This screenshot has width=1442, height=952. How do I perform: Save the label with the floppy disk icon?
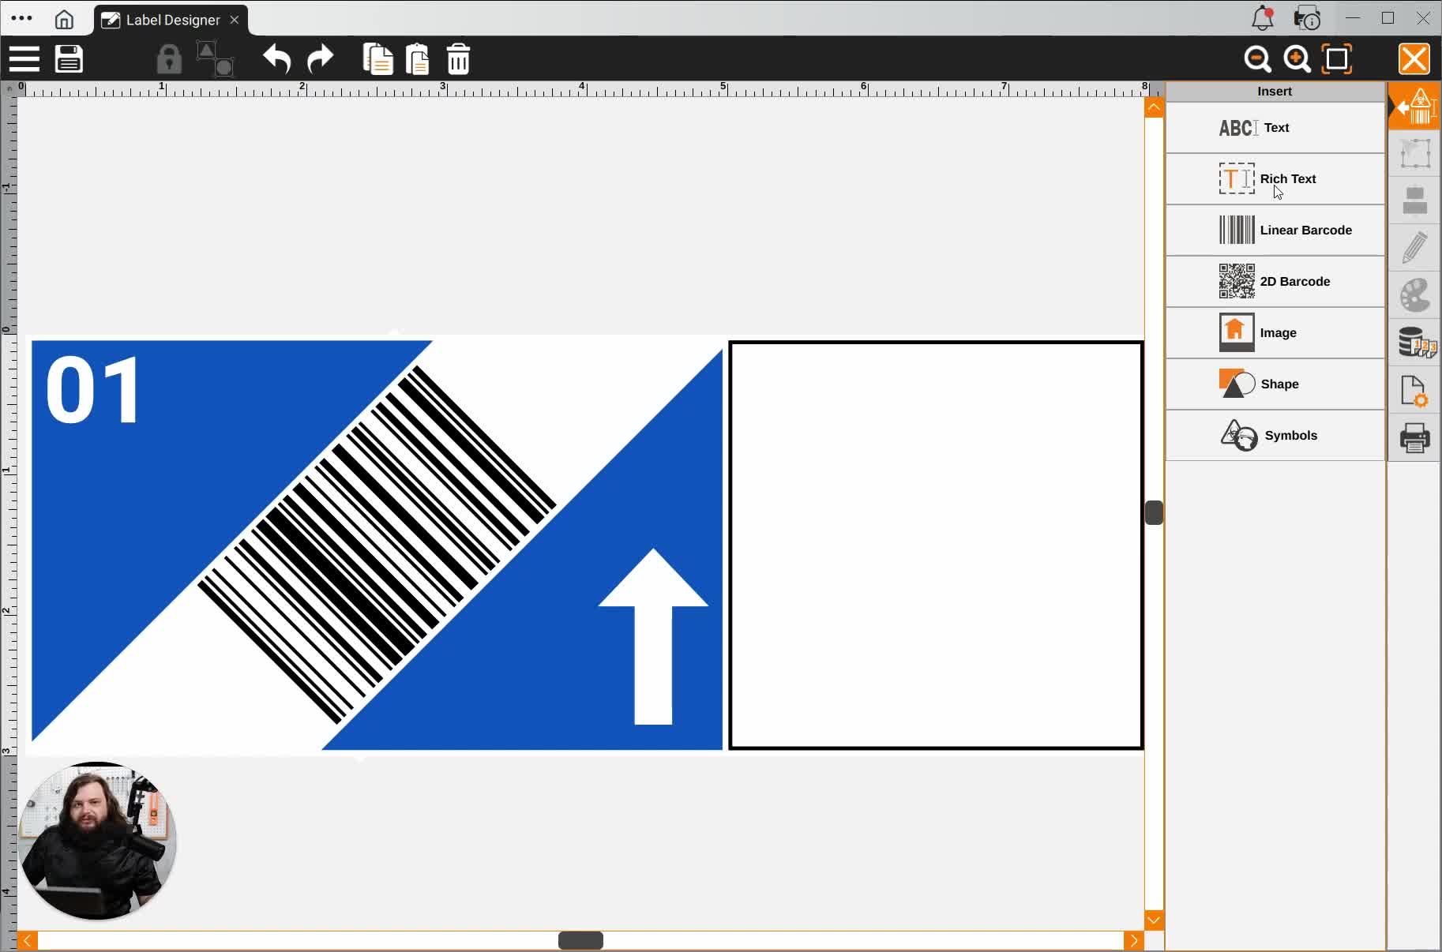(69, 59)
